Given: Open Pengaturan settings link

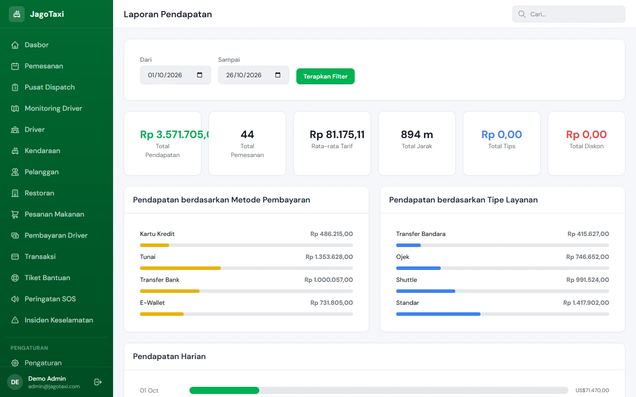Looking at the screenshot, I should [57, 363].
